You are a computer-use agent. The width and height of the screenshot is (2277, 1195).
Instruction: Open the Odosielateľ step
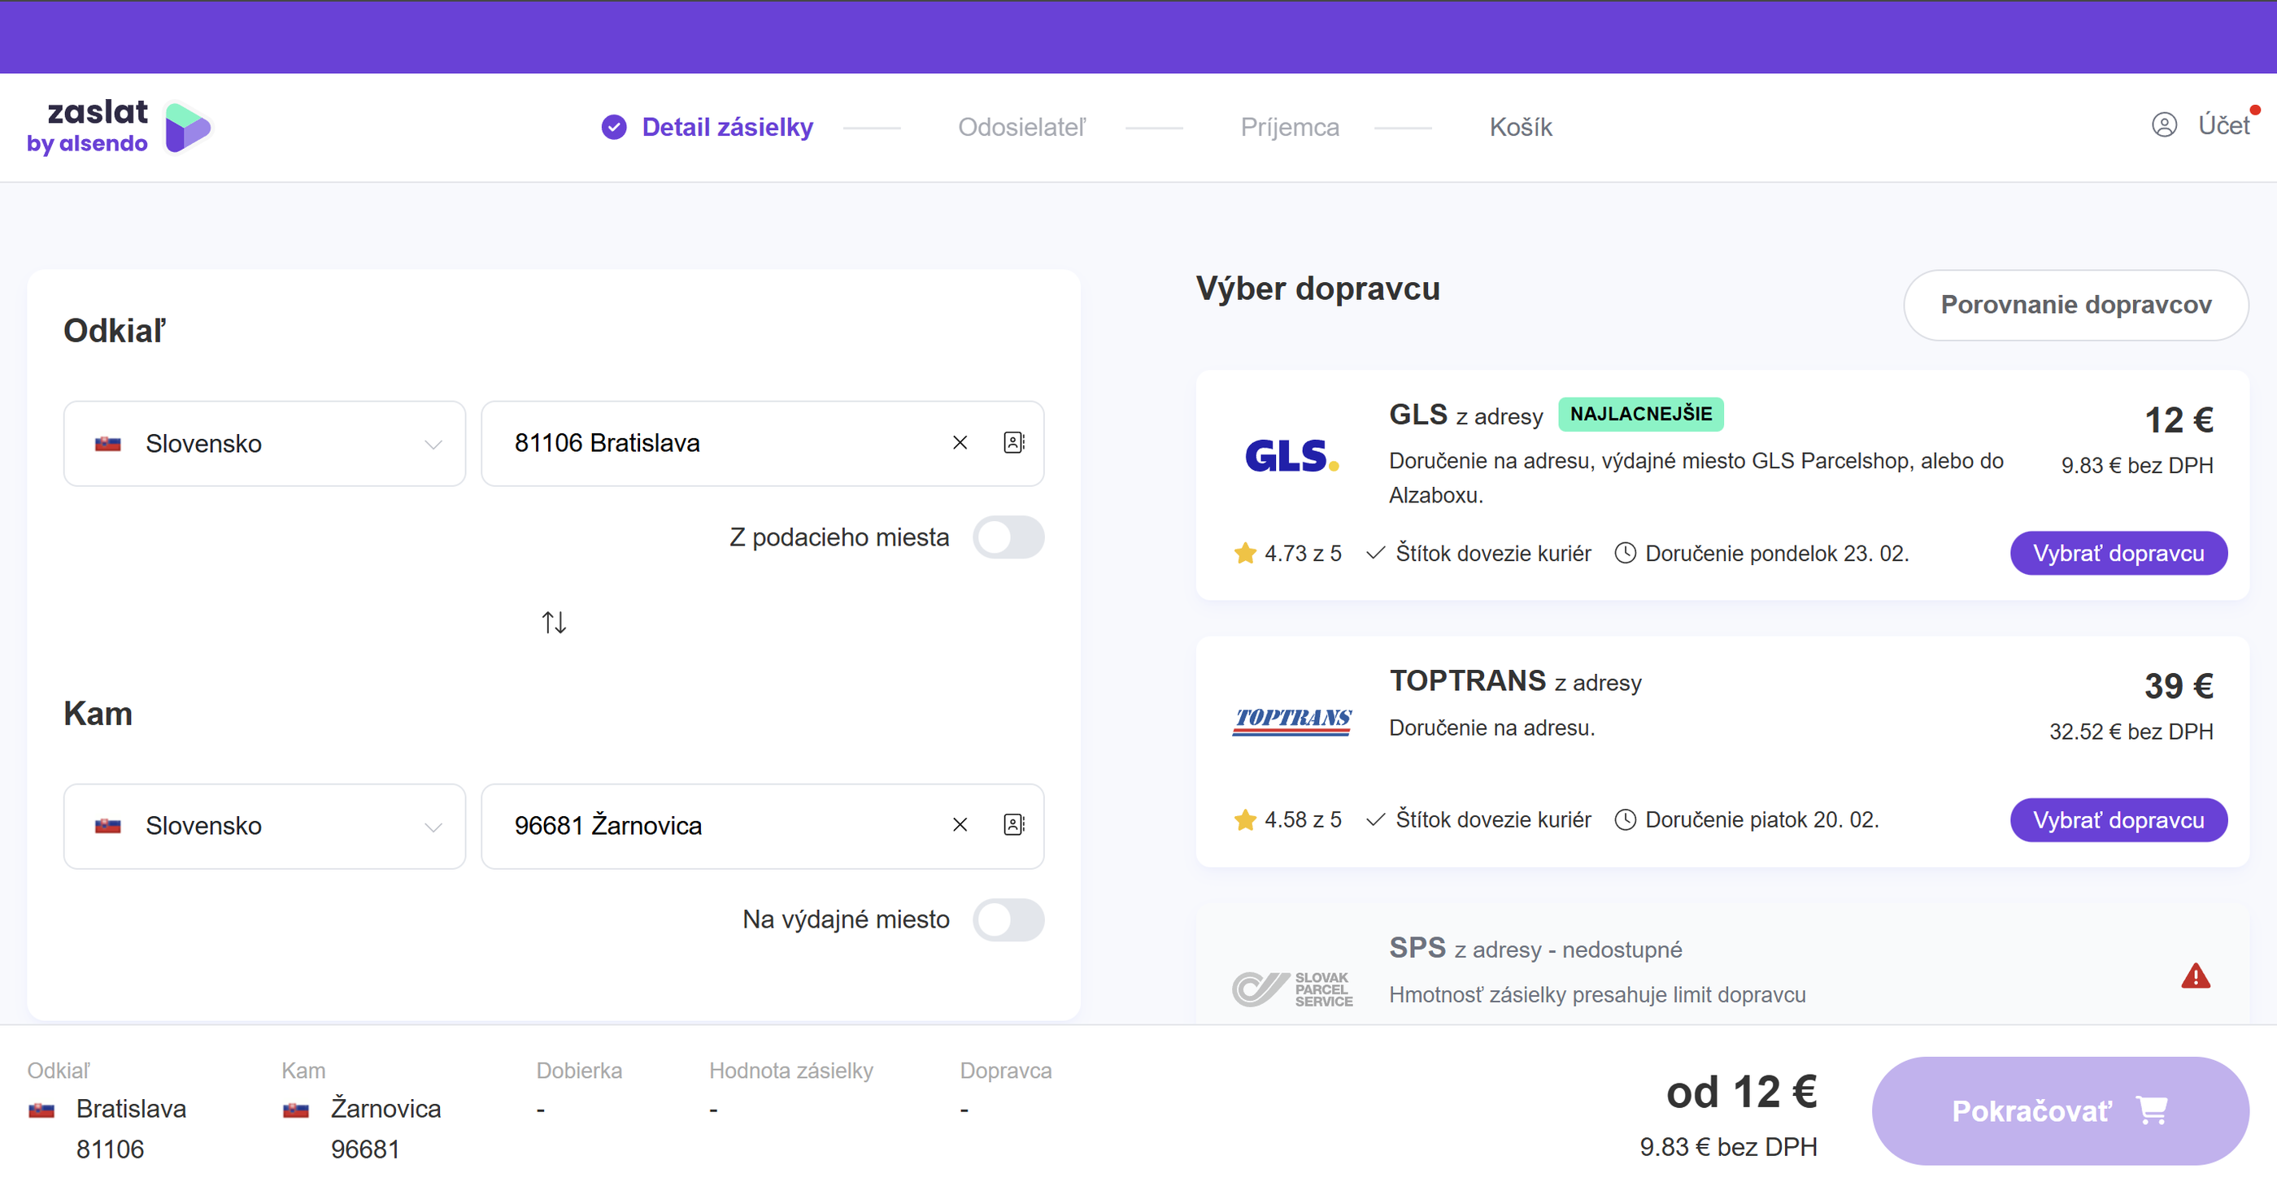(x=1022, y=128)
